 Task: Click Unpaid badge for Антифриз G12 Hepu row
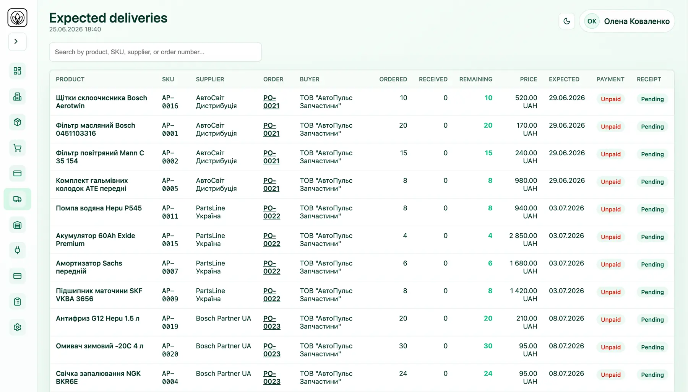point(610,319)
